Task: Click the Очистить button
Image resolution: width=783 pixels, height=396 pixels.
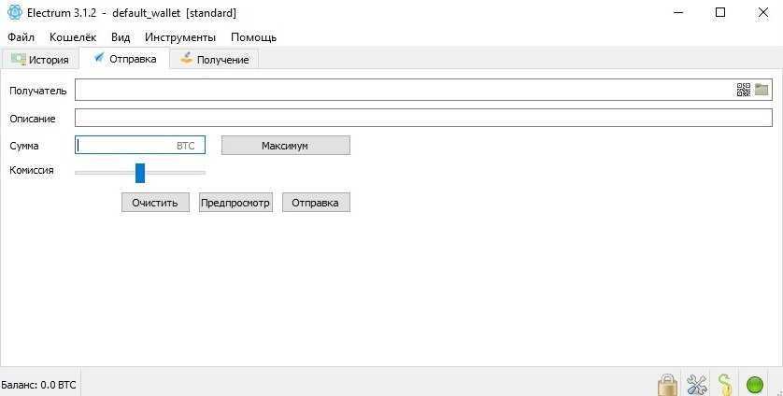Action: pyautogui.click(x=155, y=203)
